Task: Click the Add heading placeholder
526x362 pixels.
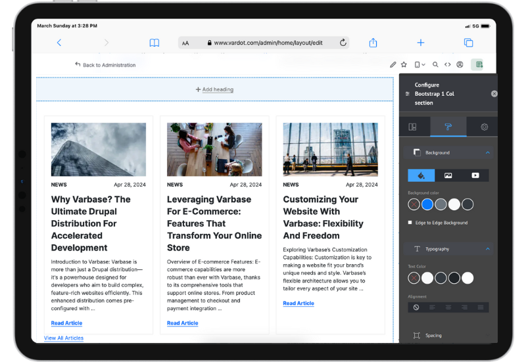Action: click(214, 89)
